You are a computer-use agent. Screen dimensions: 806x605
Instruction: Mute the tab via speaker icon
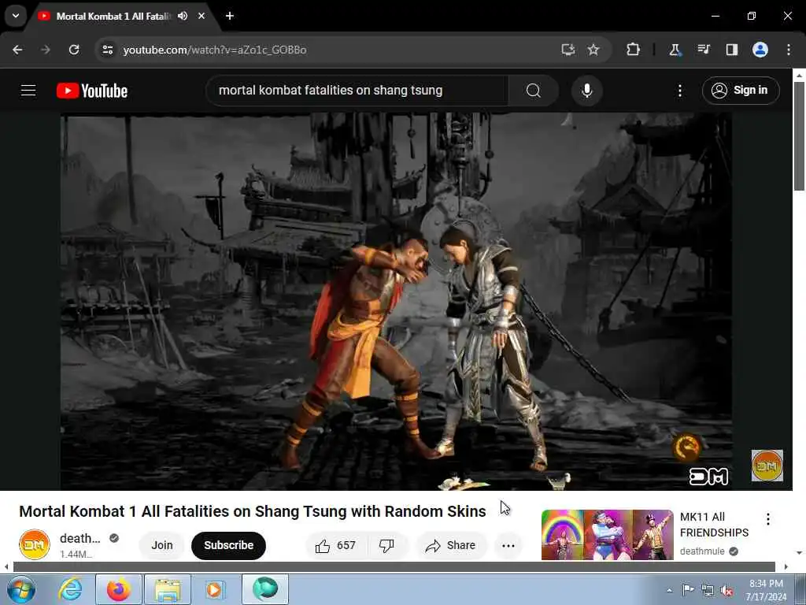183,16
